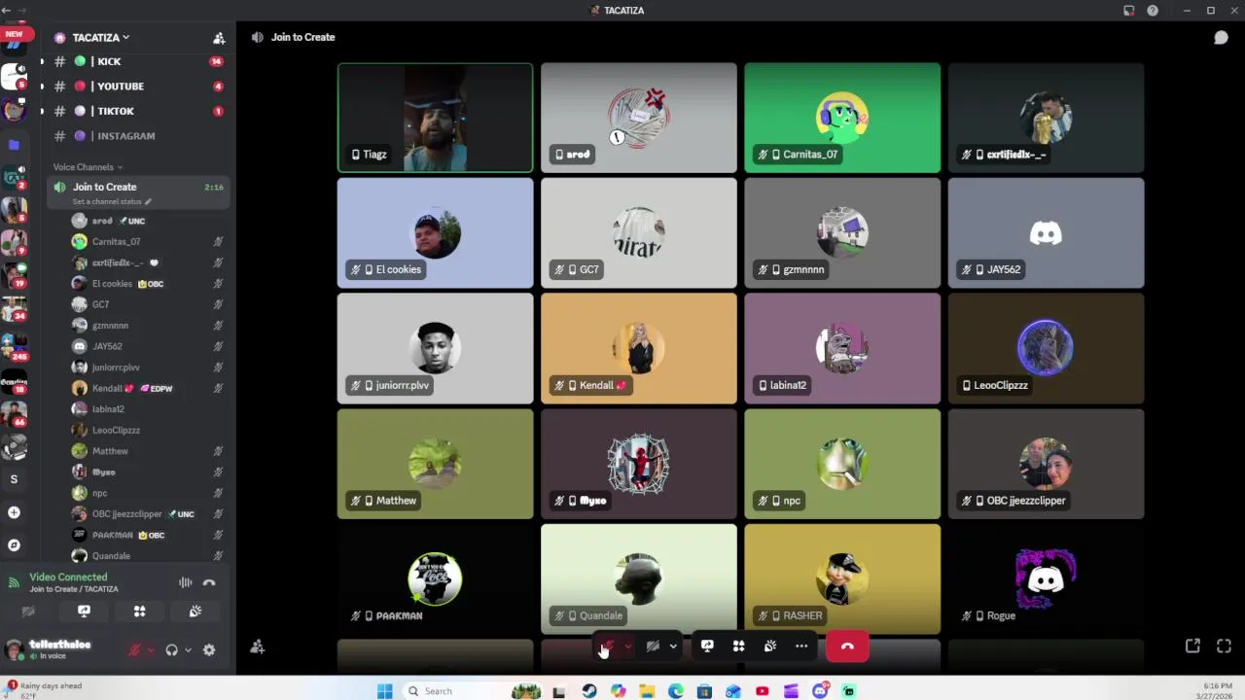The image size is (1245, 700).
Task: Focus LeooClipzzz participant tile
Action: (x=1046, y=348)
